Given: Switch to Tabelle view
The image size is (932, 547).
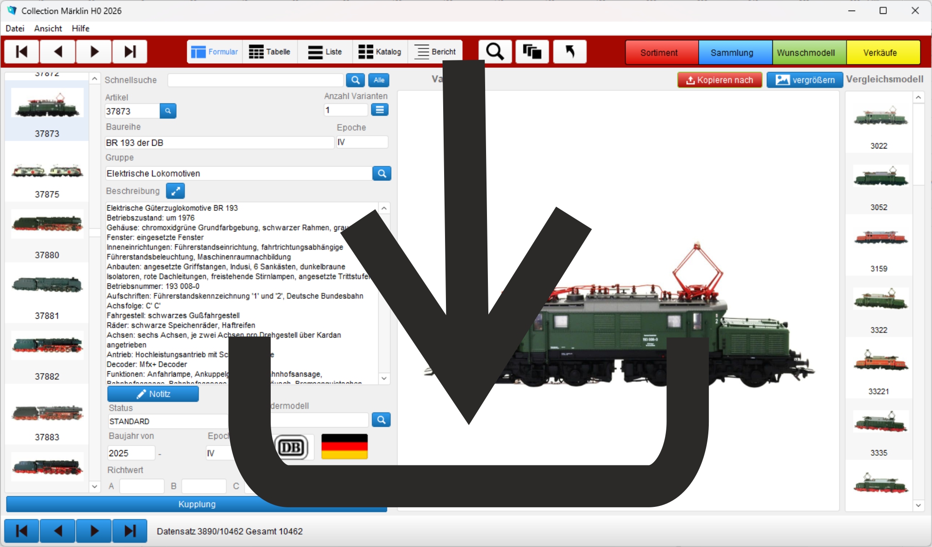Looking at the screenshot, I should coord(270,52).
